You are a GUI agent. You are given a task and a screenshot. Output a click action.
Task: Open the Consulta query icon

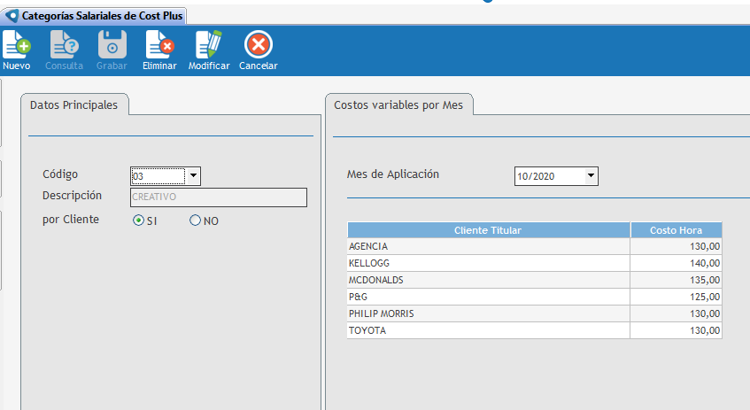(x=64, y=44)
